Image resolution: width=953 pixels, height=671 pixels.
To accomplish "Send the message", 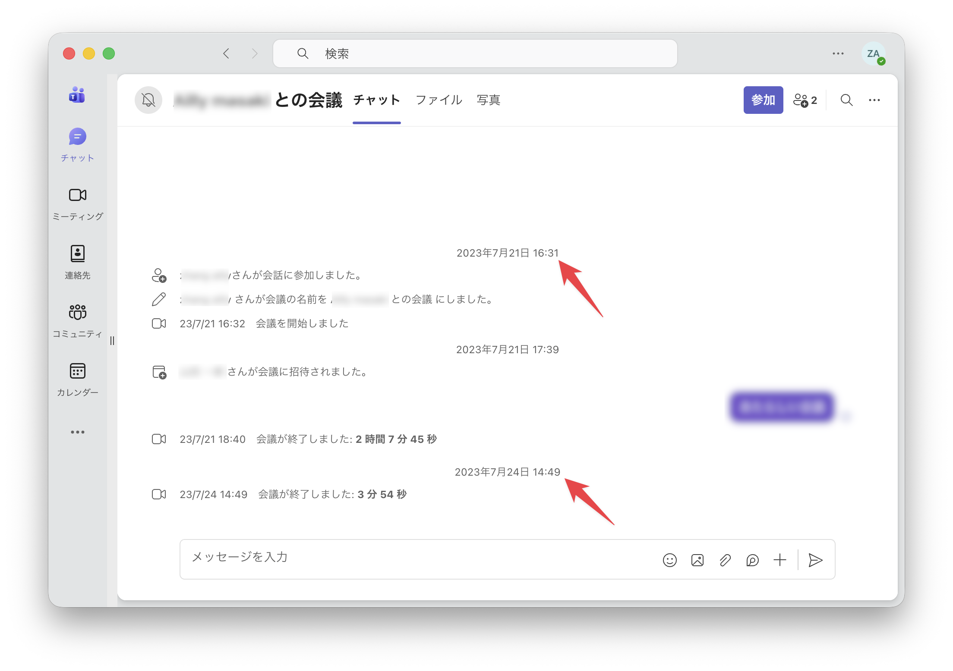I will point(815,560).
